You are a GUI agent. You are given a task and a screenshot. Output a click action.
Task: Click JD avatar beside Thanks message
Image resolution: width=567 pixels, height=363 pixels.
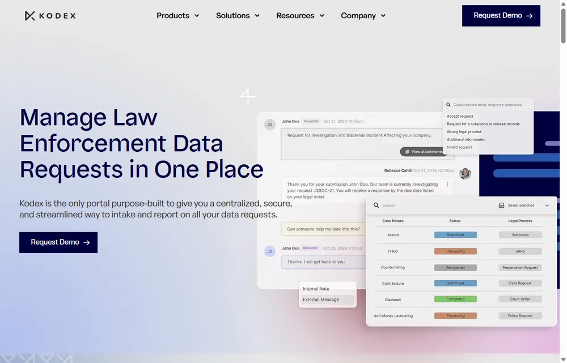(270, 251)
